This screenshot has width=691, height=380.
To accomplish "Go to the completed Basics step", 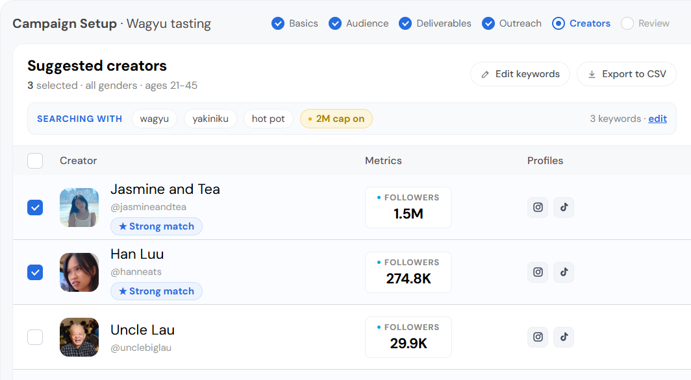I will (294, 23).
